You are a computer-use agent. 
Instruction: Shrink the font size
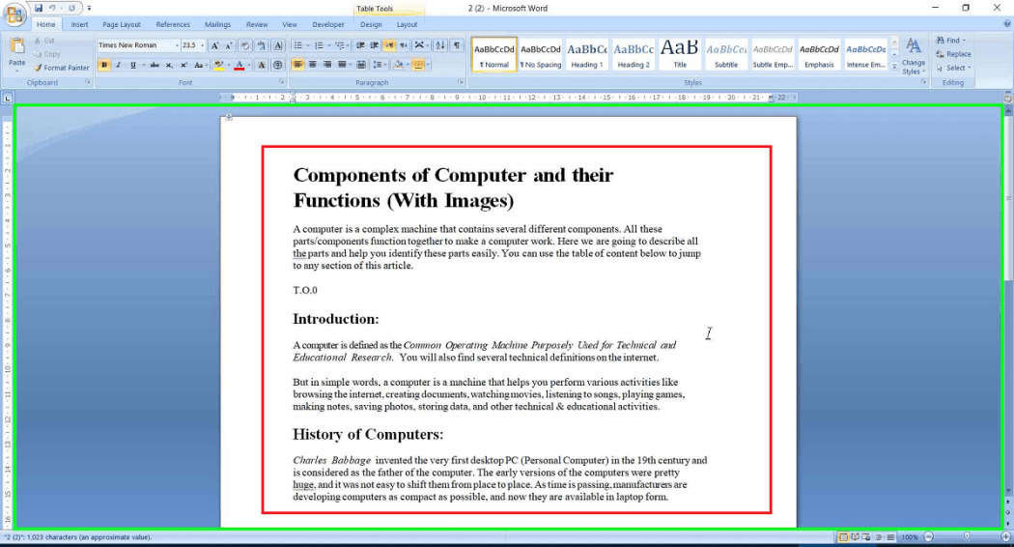click(229, 45)
